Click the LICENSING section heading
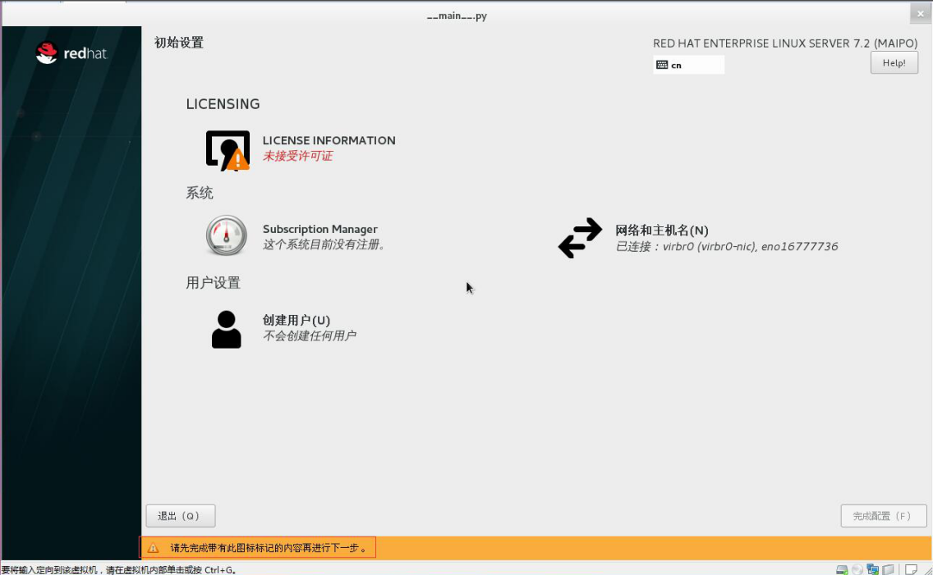The width and height of the screenshot is (933, 575). [223, 104]
